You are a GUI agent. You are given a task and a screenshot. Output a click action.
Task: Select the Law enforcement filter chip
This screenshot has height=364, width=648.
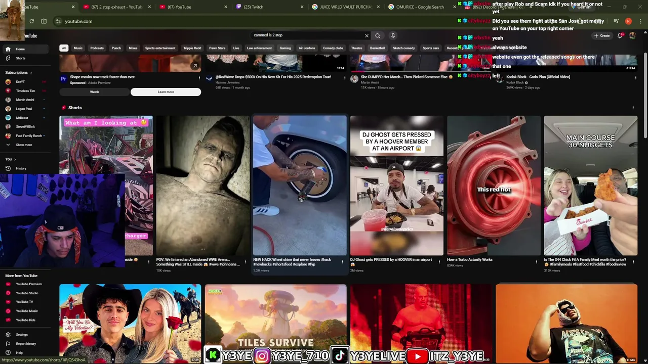pyautogui.click(x=259, y=48)
